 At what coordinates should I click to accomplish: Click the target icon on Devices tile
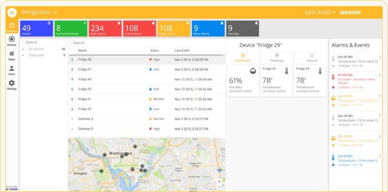[49, 23]
